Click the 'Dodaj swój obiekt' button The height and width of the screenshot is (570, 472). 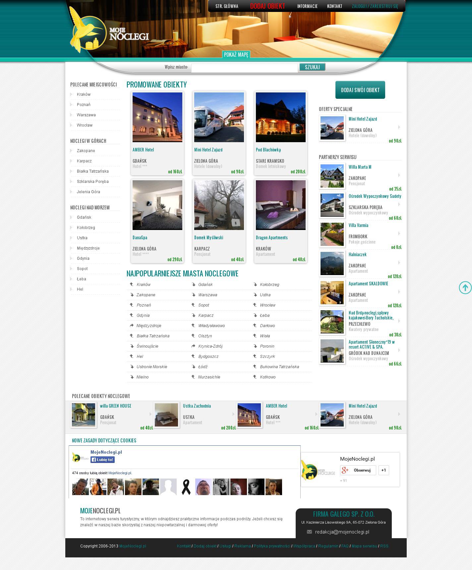click(360, 90)
